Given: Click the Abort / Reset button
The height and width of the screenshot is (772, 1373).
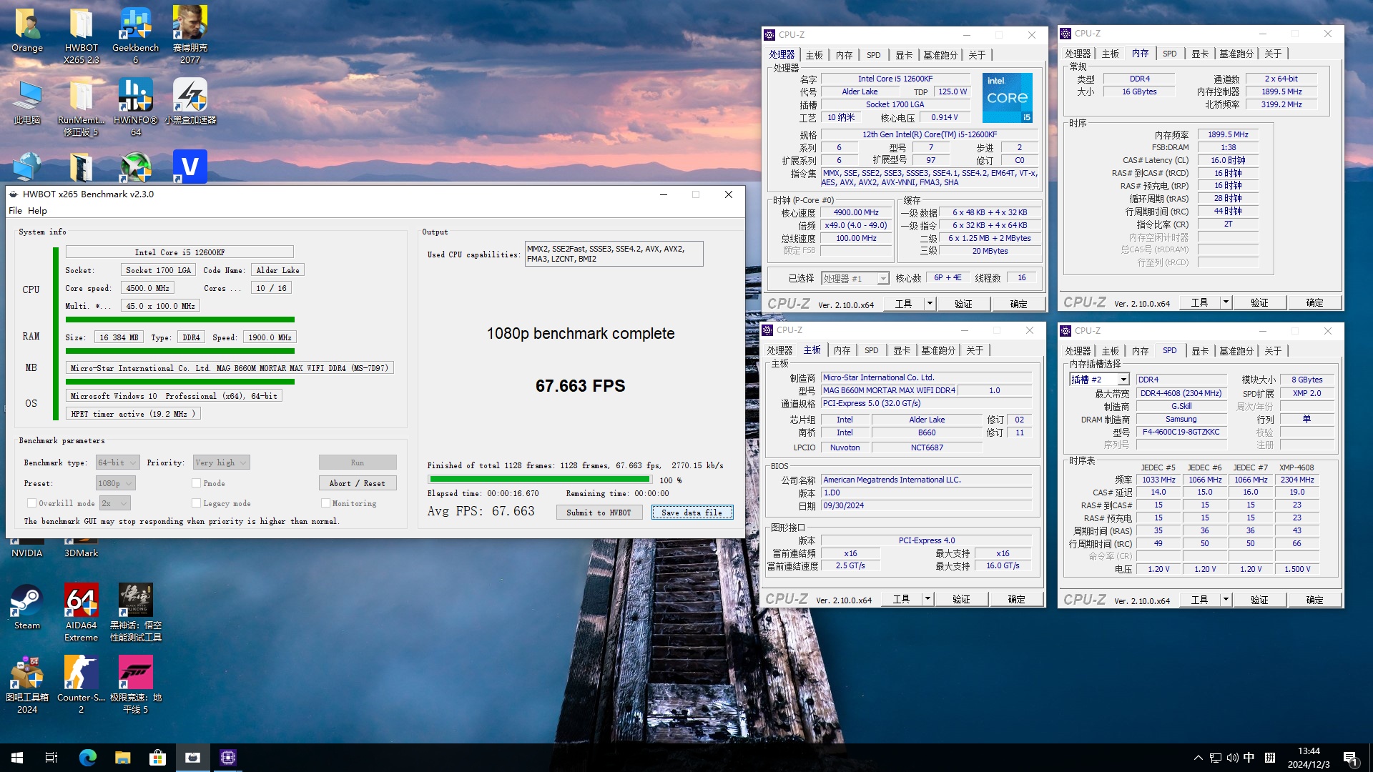Looking at the screenshot, I should [x=358, y=483].
